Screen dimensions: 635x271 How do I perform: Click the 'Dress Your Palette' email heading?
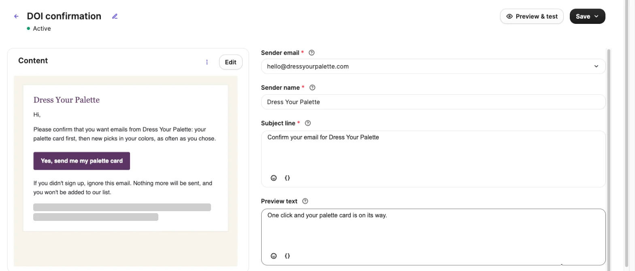pos(66,100)
